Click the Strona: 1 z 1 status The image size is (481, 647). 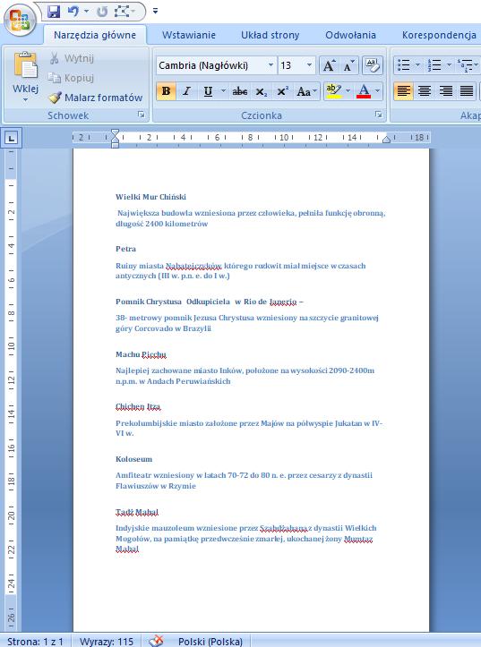(36, 642)
